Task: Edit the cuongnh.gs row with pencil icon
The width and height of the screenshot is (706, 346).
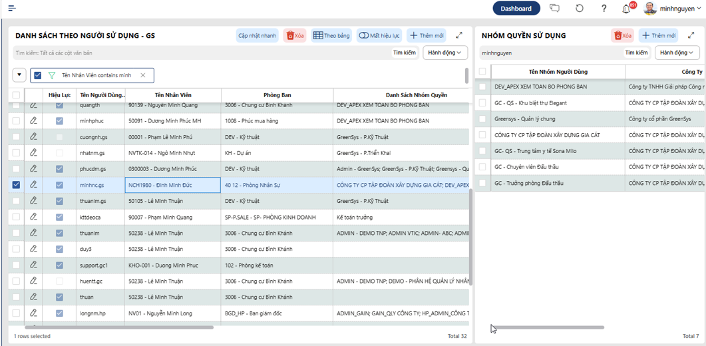Action: [33, 137]
